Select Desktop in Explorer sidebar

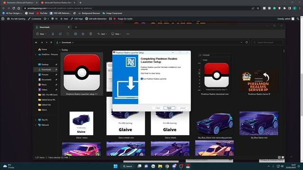[45, 65]
